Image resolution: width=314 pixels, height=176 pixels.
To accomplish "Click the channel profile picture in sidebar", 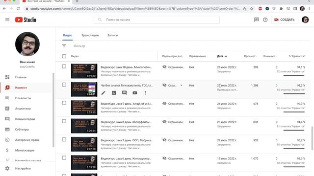I will coord(27,44).
